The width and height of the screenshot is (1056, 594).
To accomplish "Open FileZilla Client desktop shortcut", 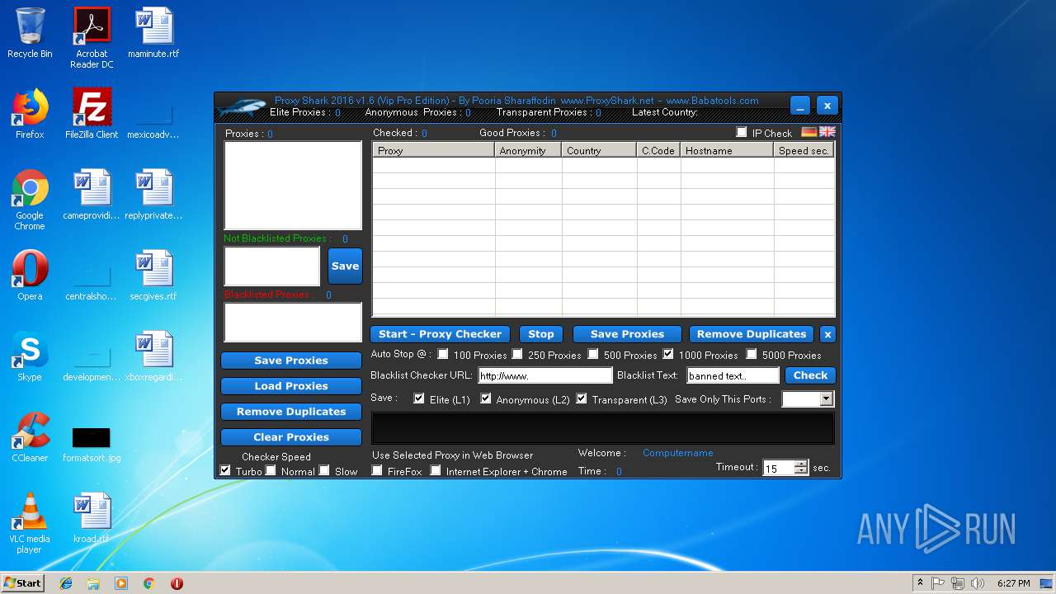I will 92,114.
